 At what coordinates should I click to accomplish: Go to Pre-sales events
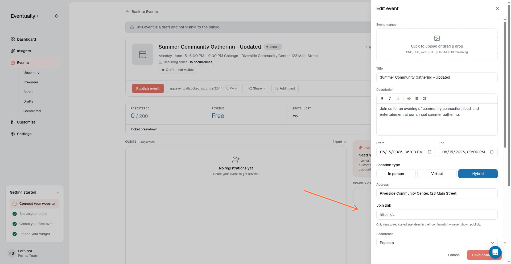[x=31, y=82]
